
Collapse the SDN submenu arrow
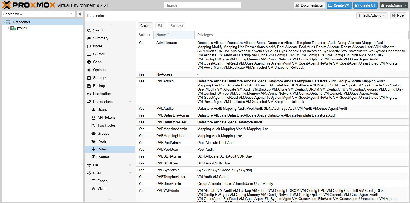tap(130, 173)
